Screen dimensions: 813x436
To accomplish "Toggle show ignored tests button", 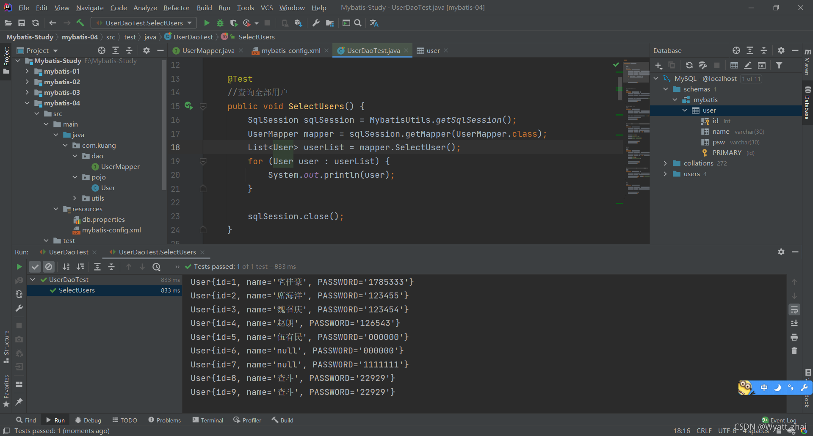I will [x=49, y=267].
